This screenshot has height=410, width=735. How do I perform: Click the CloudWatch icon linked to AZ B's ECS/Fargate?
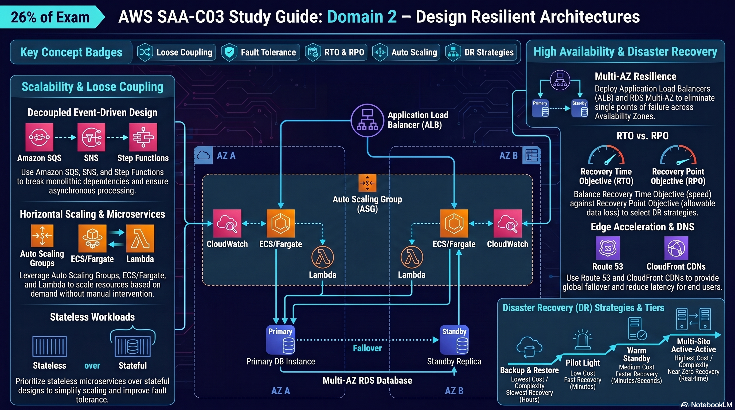[x=508, y=223]
